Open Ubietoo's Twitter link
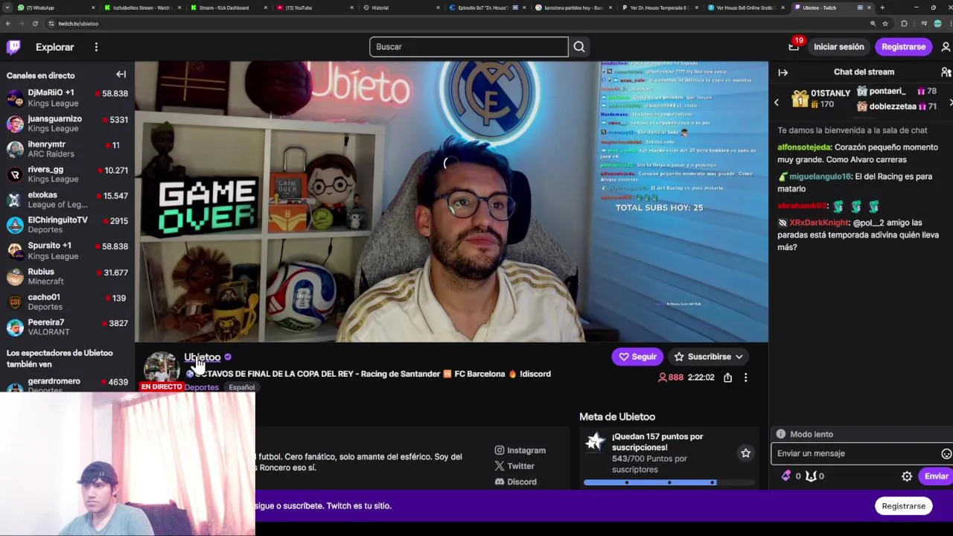Screen dimensions: 953x536 point(514,466)
